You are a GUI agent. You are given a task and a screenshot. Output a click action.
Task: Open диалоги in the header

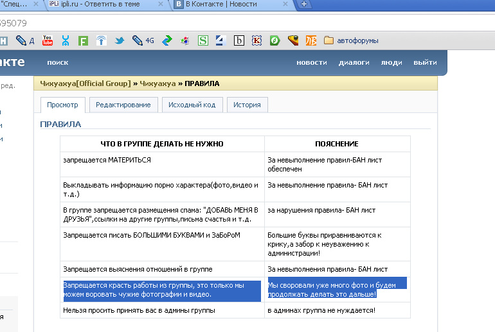(x=354, y=62)
